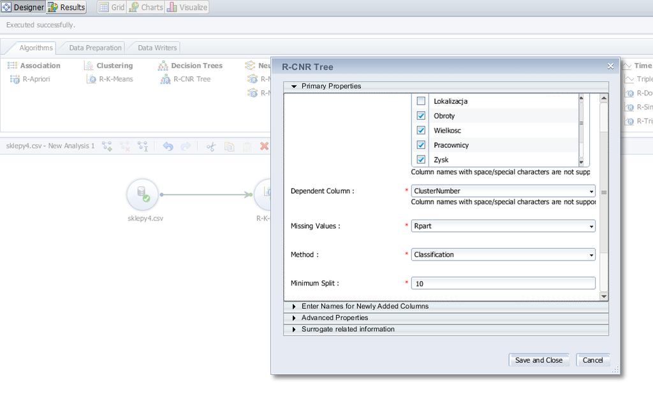Uncheck the Wielkosc column checkbox
653x404 pixels.
[421, 130]
